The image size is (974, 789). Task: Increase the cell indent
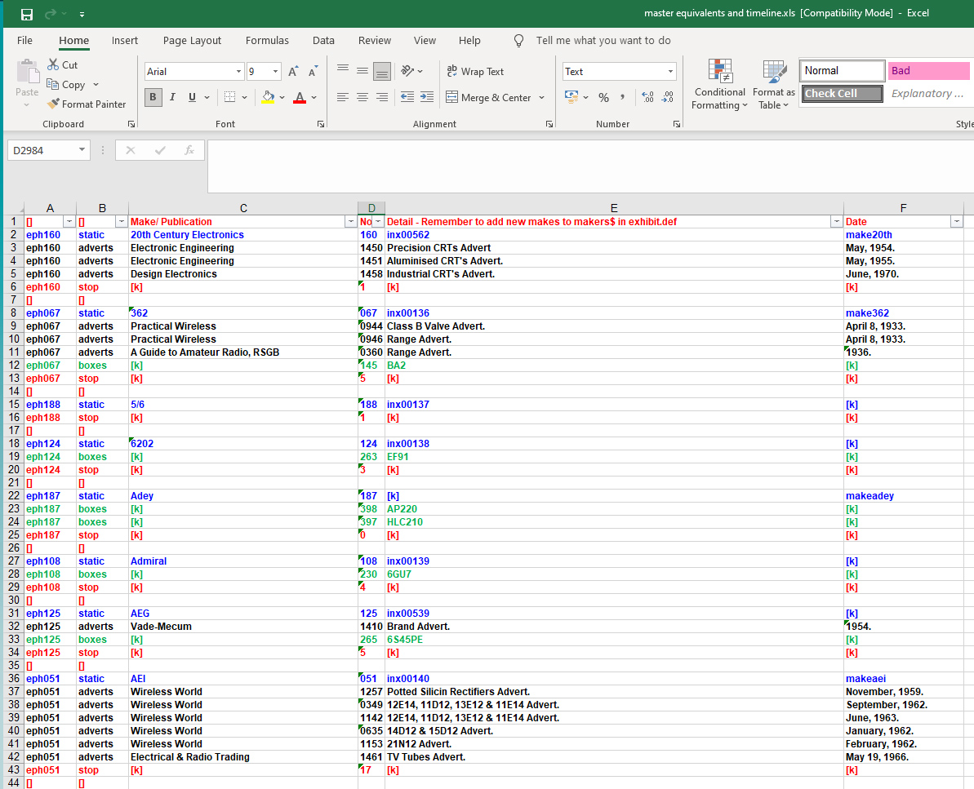pyautogui.click(x=427, y=97)
